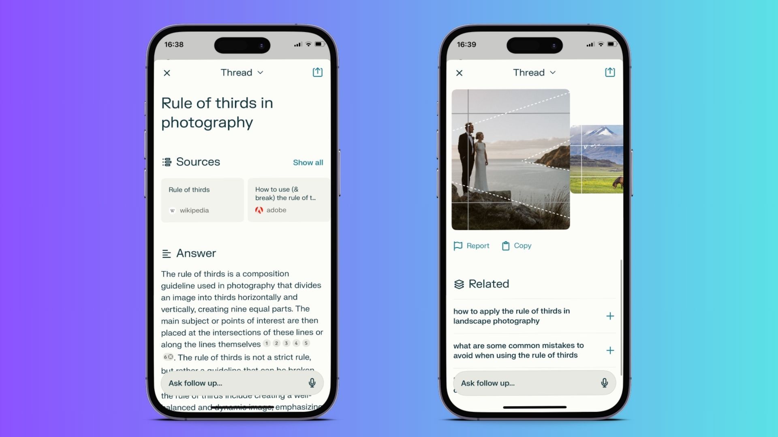
Task: Close the left thread view
Action: (167, 72)
